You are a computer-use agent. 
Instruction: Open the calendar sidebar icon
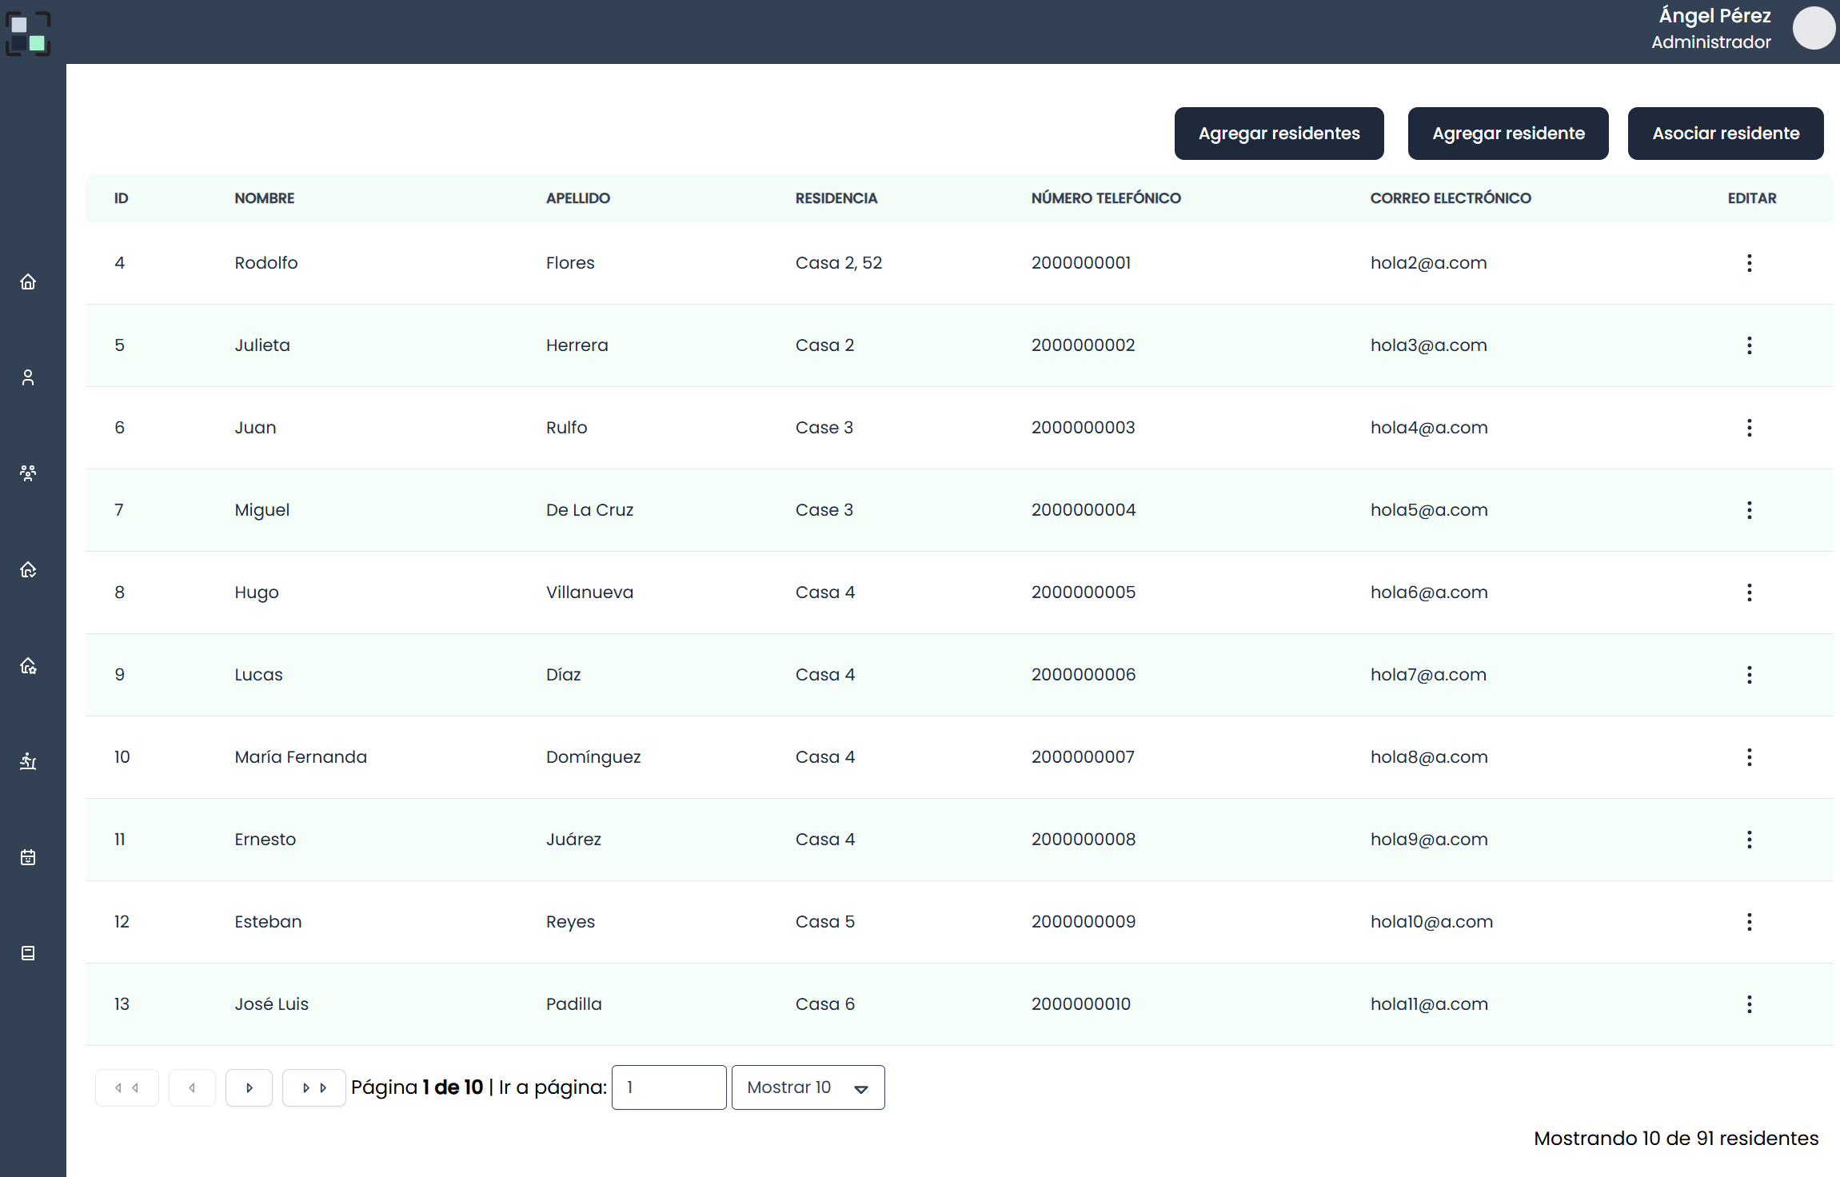[x=28, y=857]
